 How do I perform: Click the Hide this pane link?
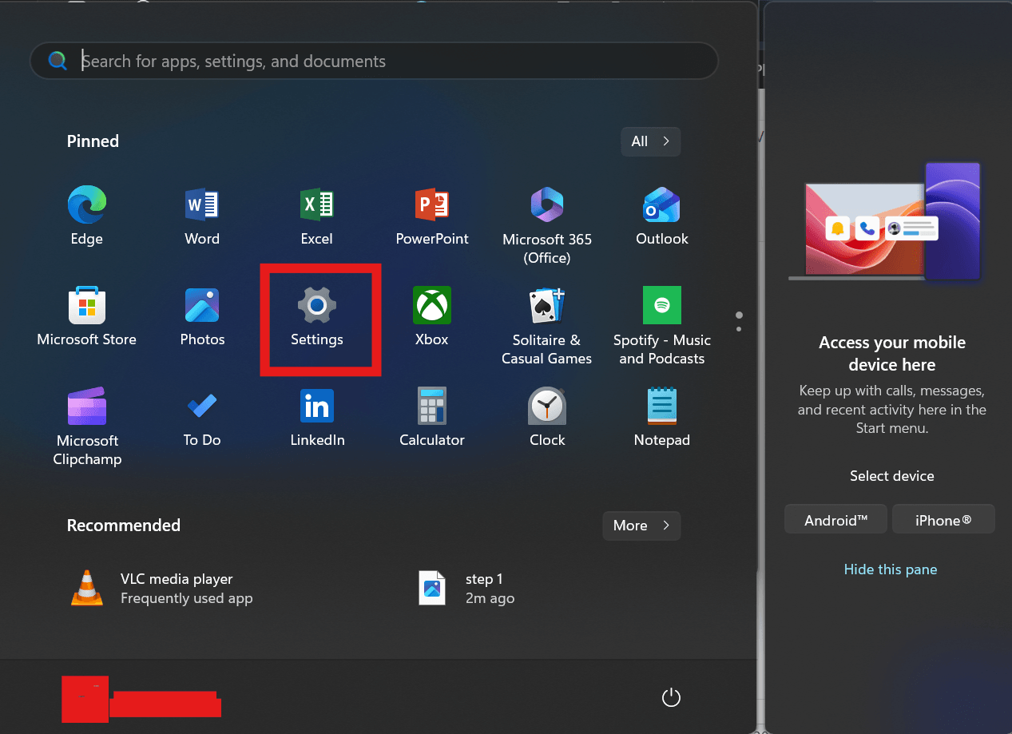point(891,569)
